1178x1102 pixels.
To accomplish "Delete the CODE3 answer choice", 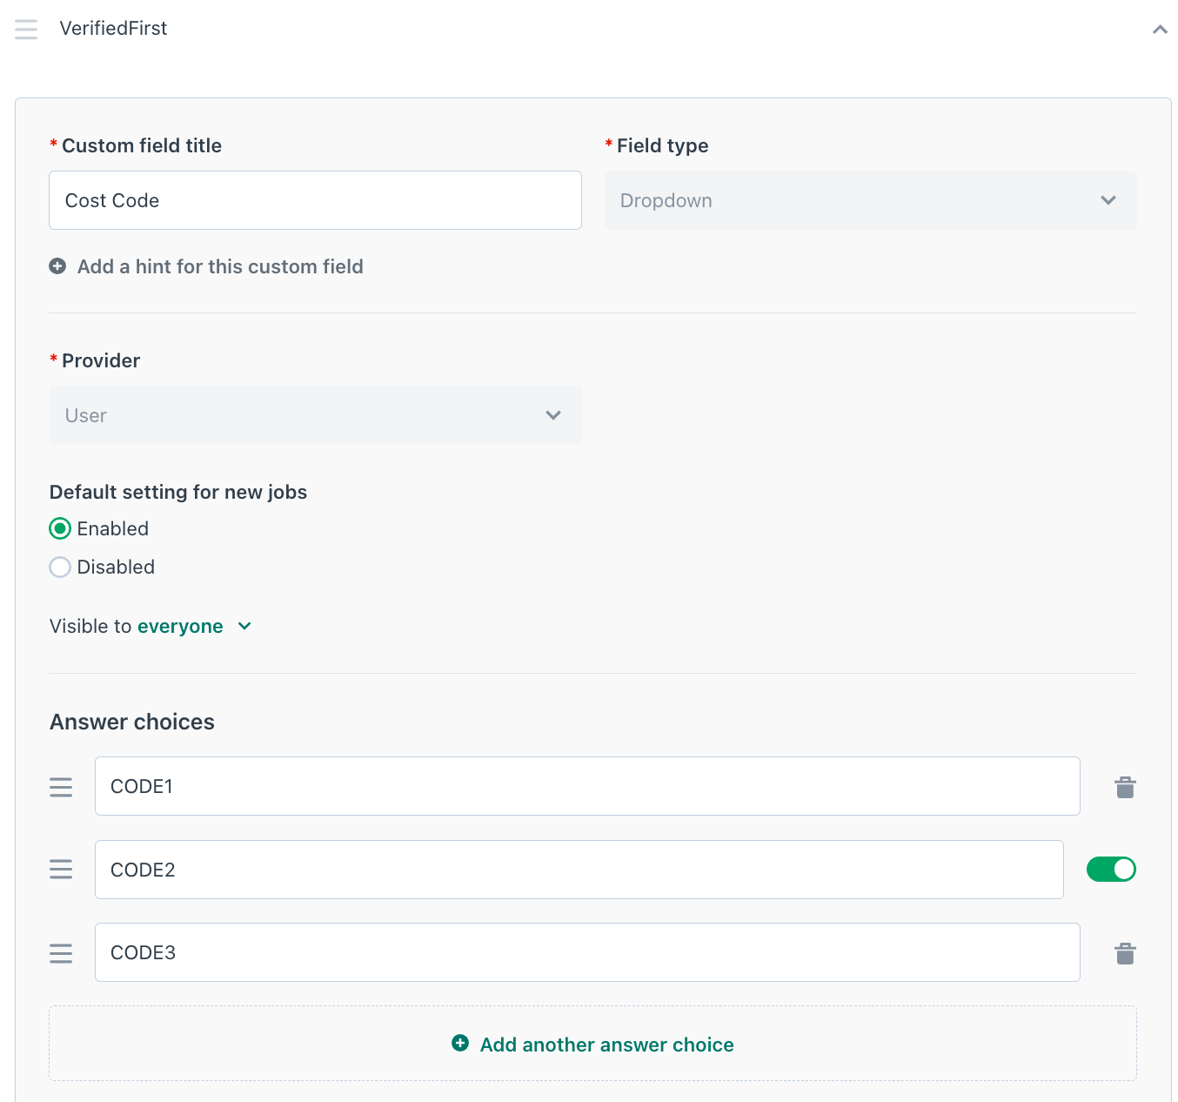I will 1125,953.
